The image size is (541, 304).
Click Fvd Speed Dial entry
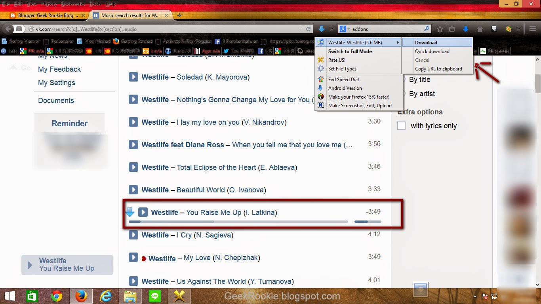click(x=359, y=79)
